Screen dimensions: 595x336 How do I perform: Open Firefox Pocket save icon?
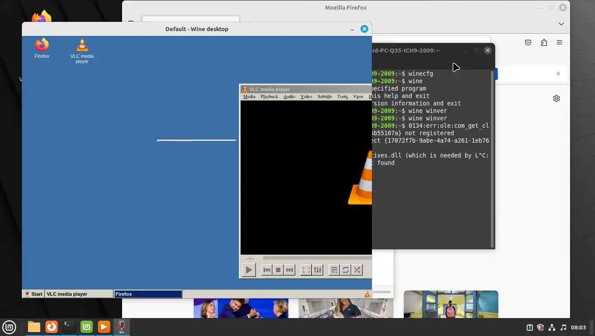528,42
